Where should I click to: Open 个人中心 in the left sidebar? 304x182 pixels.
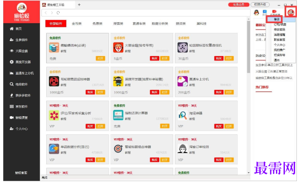point(19,129)
